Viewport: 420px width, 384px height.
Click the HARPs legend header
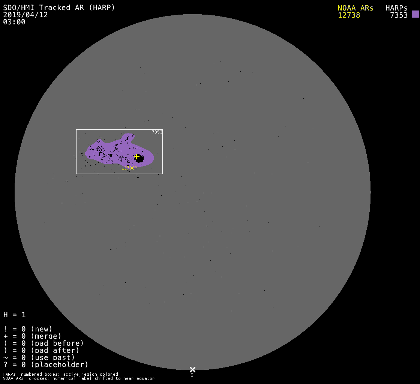(396, 8)
